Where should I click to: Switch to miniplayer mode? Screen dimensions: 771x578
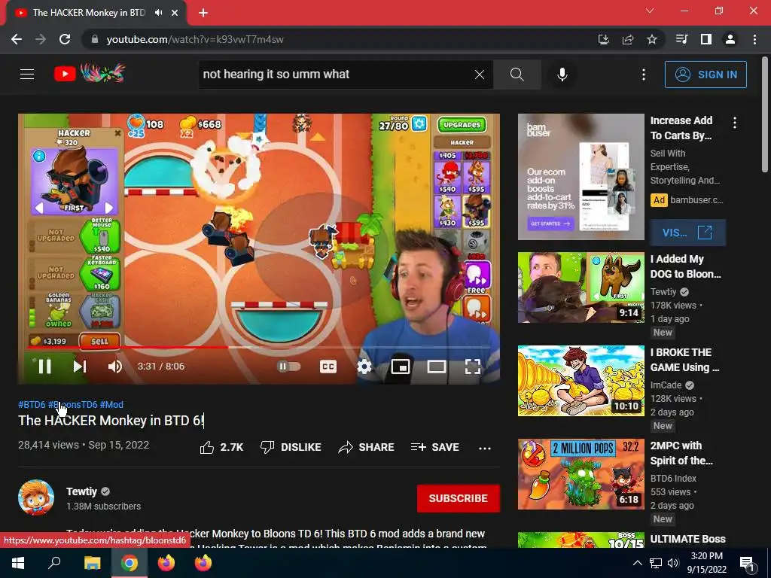401,367
